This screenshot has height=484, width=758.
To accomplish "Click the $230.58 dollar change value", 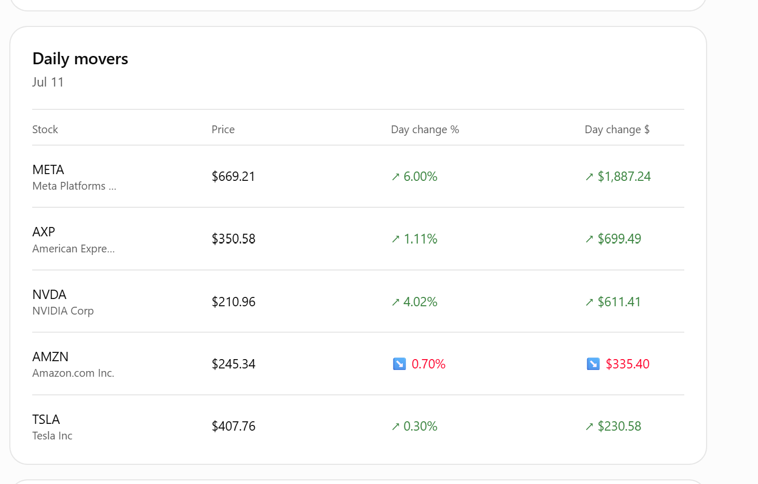I will click(x=619, y=426).
